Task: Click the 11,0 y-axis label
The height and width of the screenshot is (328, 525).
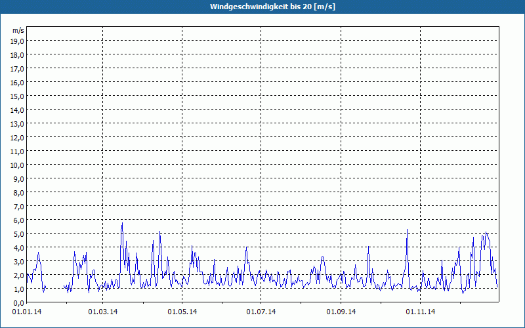Action: [x=18, y=152]
